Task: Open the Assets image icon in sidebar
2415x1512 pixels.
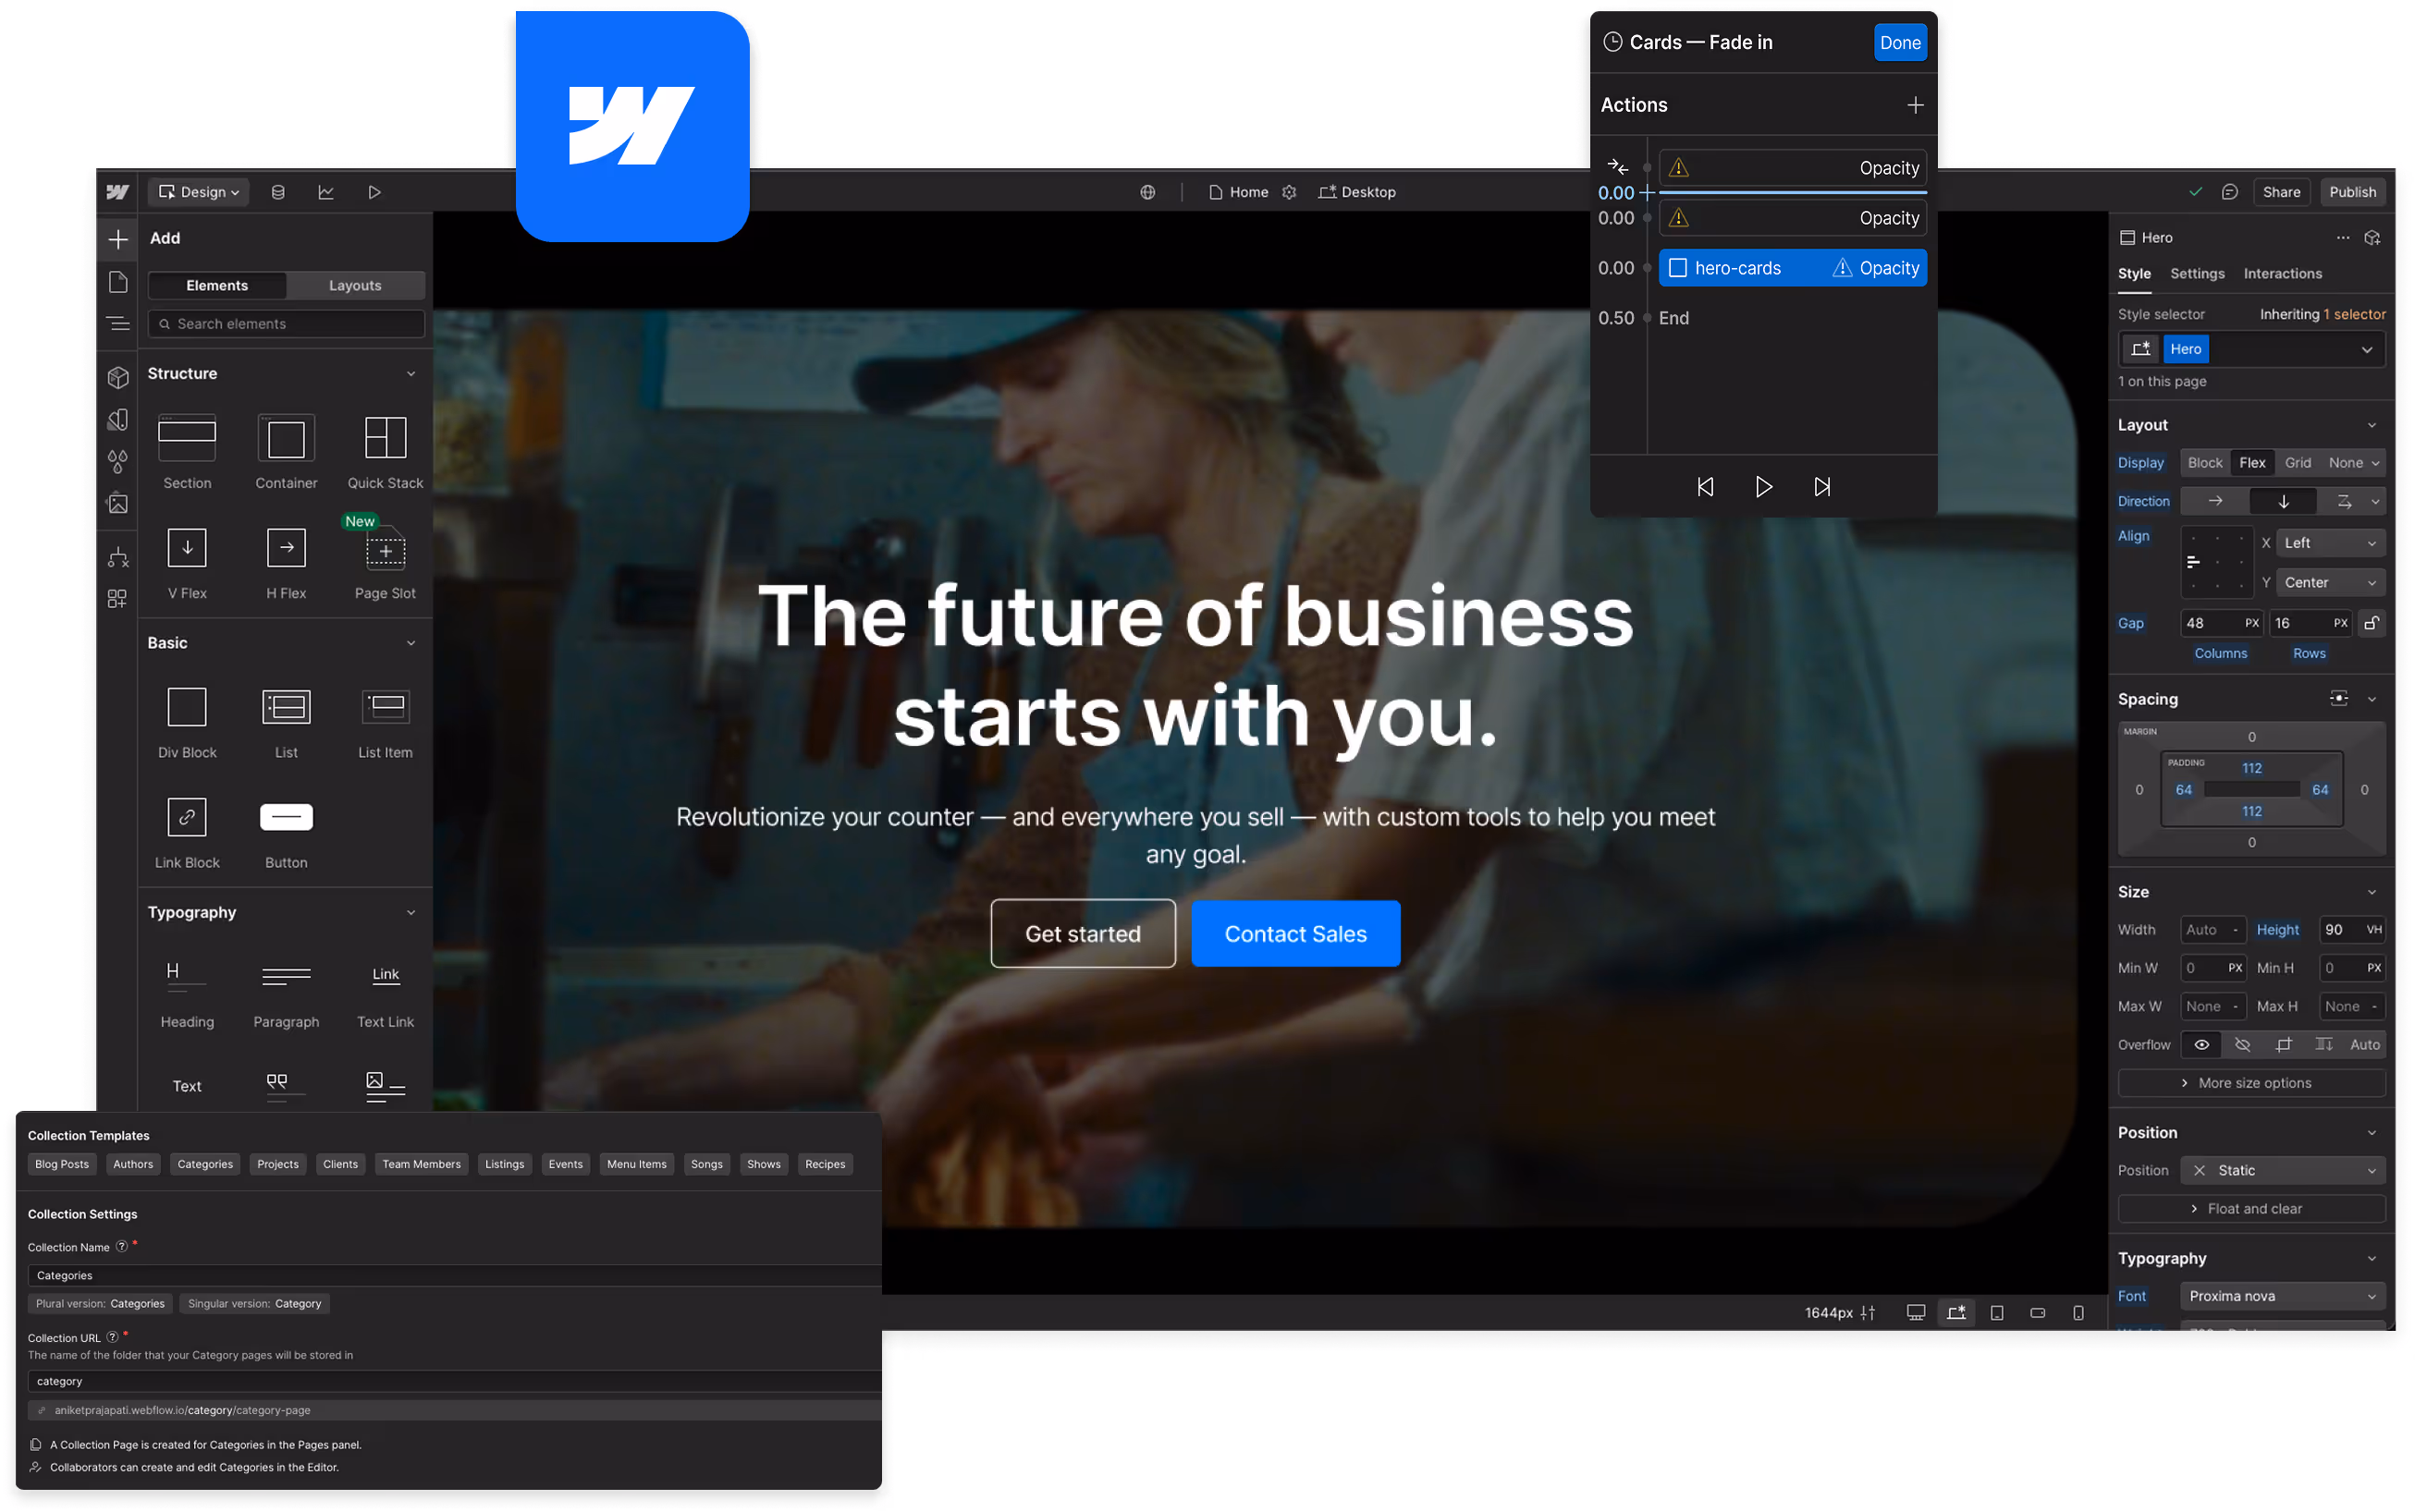Action: tap(118, 503)
